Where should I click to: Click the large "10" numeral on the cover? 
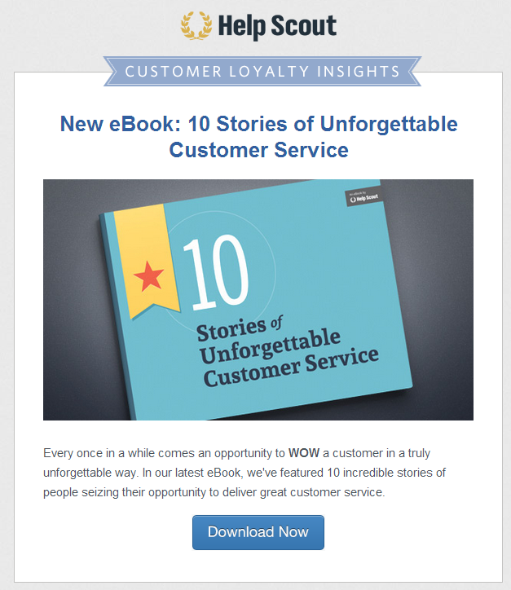click(214, 274)
